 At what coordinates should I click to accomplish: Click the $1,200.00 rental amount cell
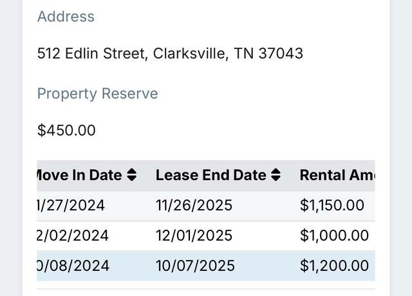[334, 266]
